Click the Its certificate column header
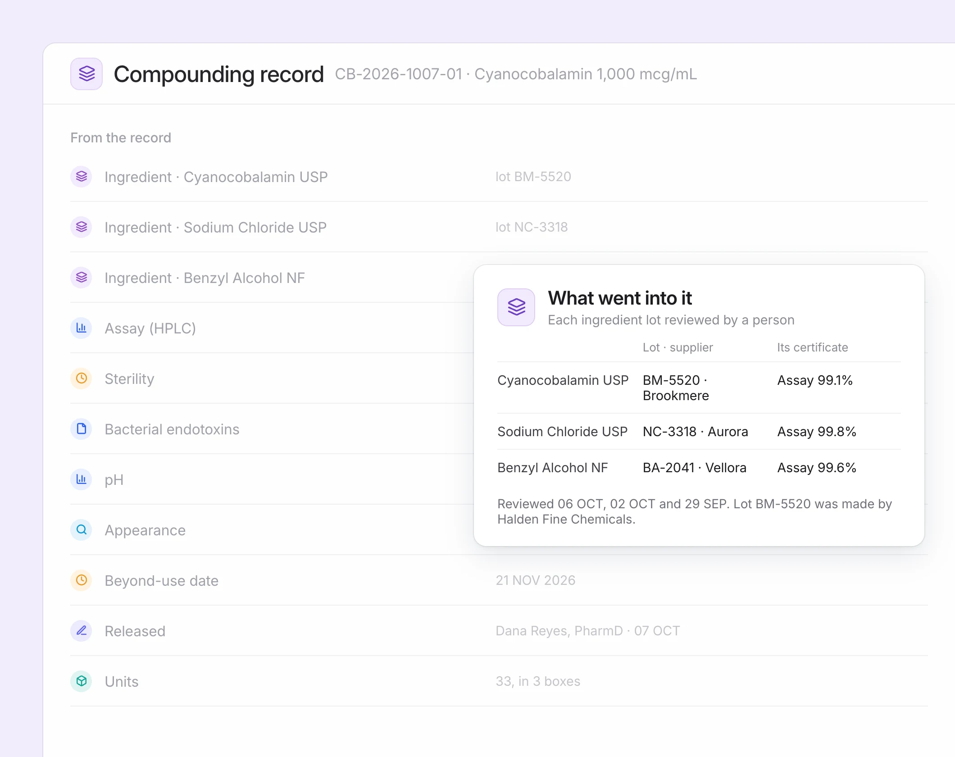 (813, 347)
